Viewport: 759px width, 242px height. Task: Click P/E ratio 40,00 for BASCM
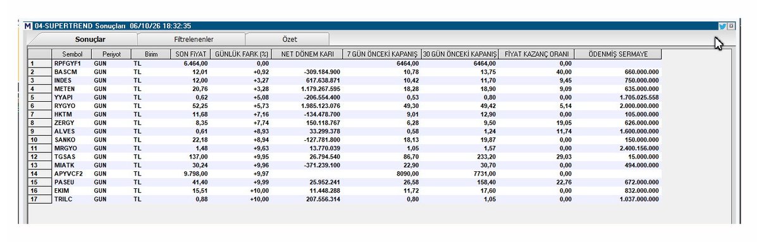[x=564, y=72]
